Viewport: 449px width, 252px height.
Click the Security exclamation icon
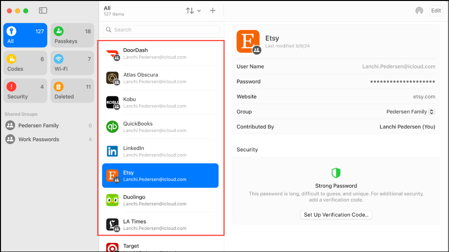[12, 86]
